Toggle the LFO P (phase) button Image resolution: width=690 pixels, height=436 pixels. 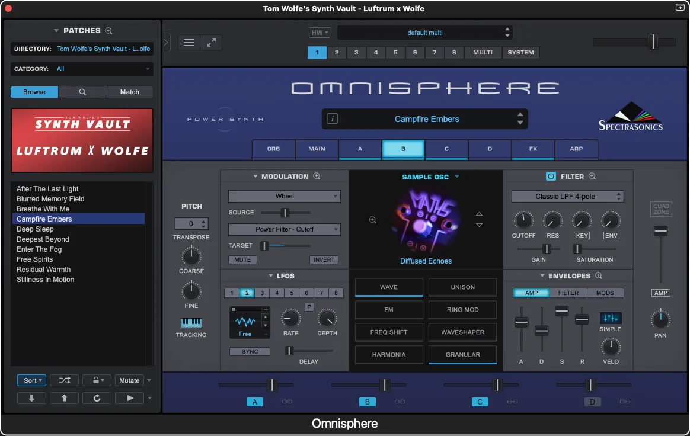point(309,307)
